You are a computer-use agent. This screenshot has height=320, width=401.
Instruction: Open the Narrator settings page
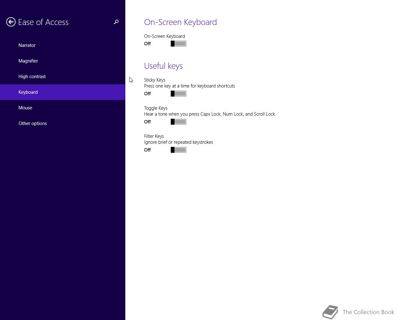pyautogui.click(x=63, y=45)
